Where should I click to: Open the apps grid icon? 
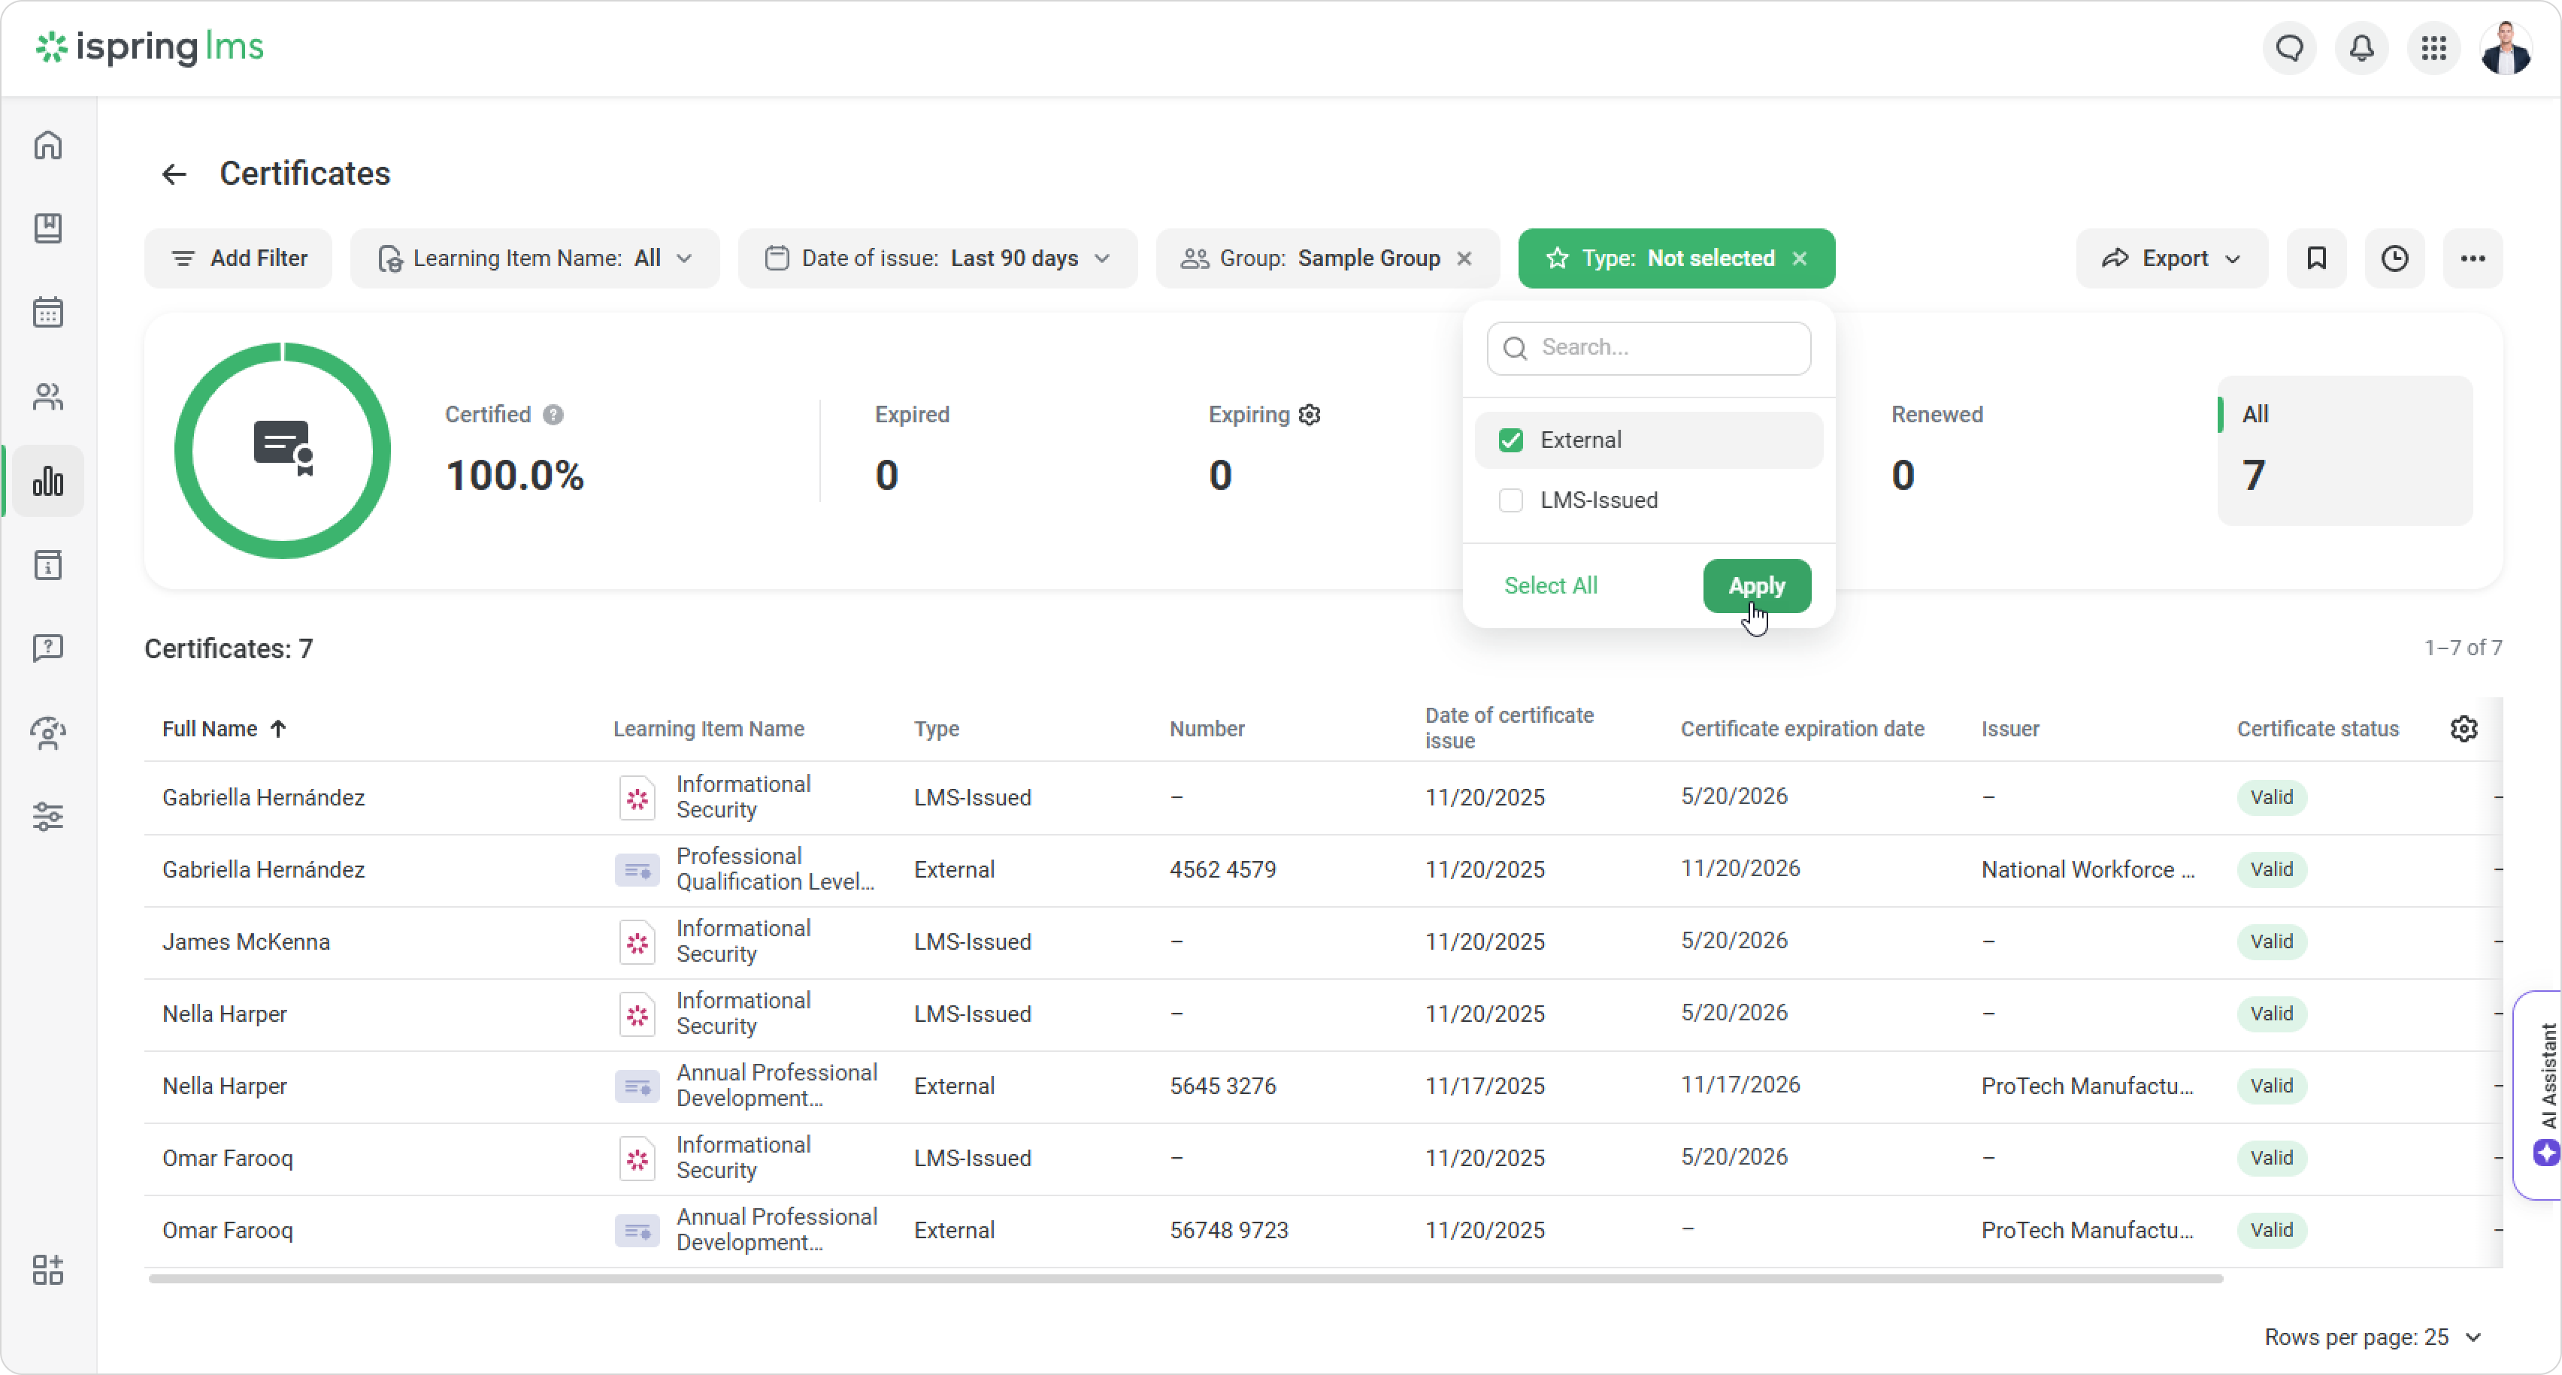click(x=2433, y=48)
